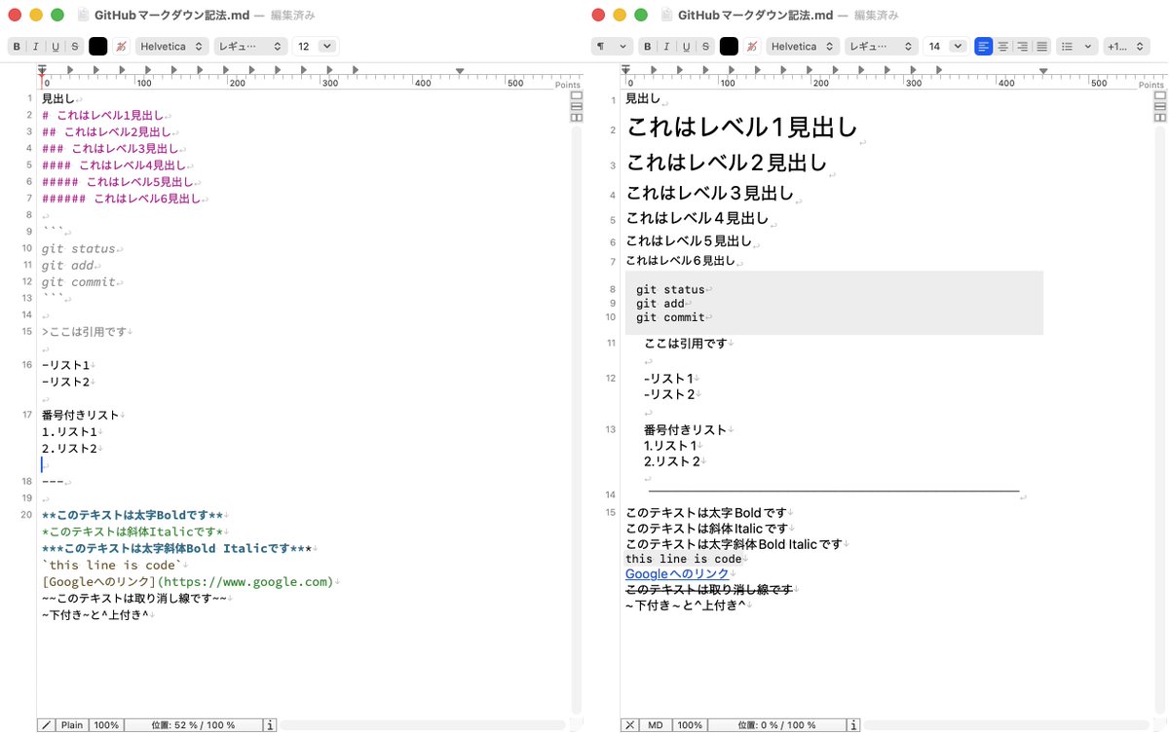The image size is (1169, 733).
Task: Click first-line indent marker on right ruler
Action: [625, 70]
